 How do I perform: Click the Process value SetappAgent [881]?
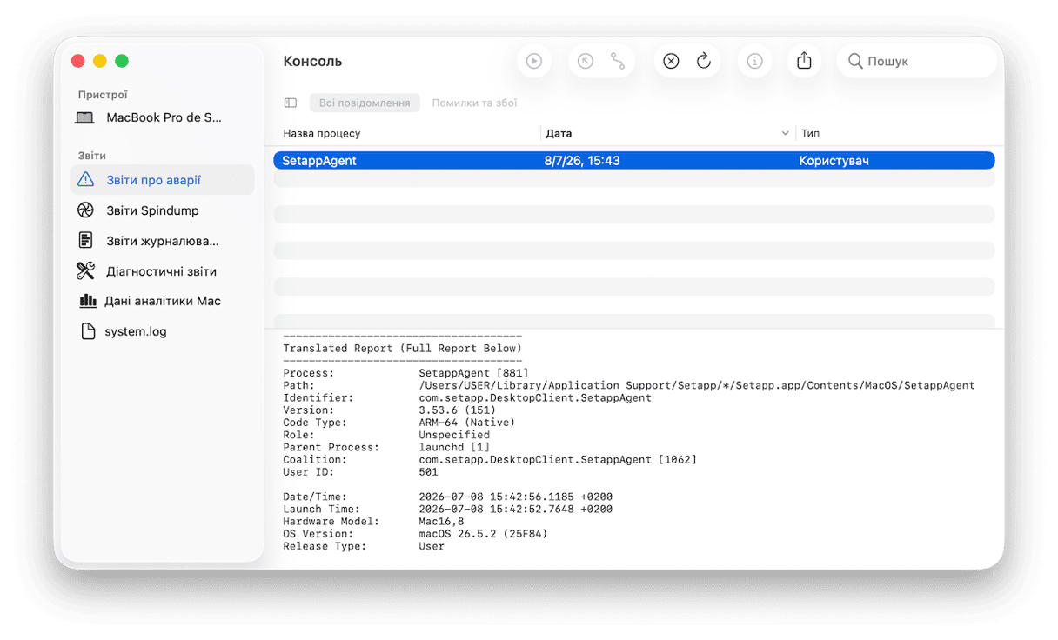473,373
